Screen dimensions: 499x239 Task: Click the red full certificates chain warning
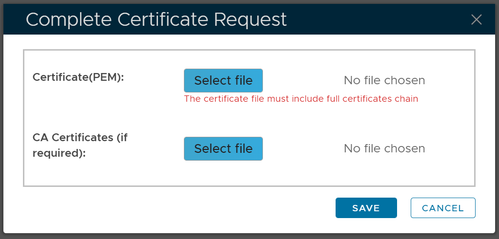(x=300, y=99)
